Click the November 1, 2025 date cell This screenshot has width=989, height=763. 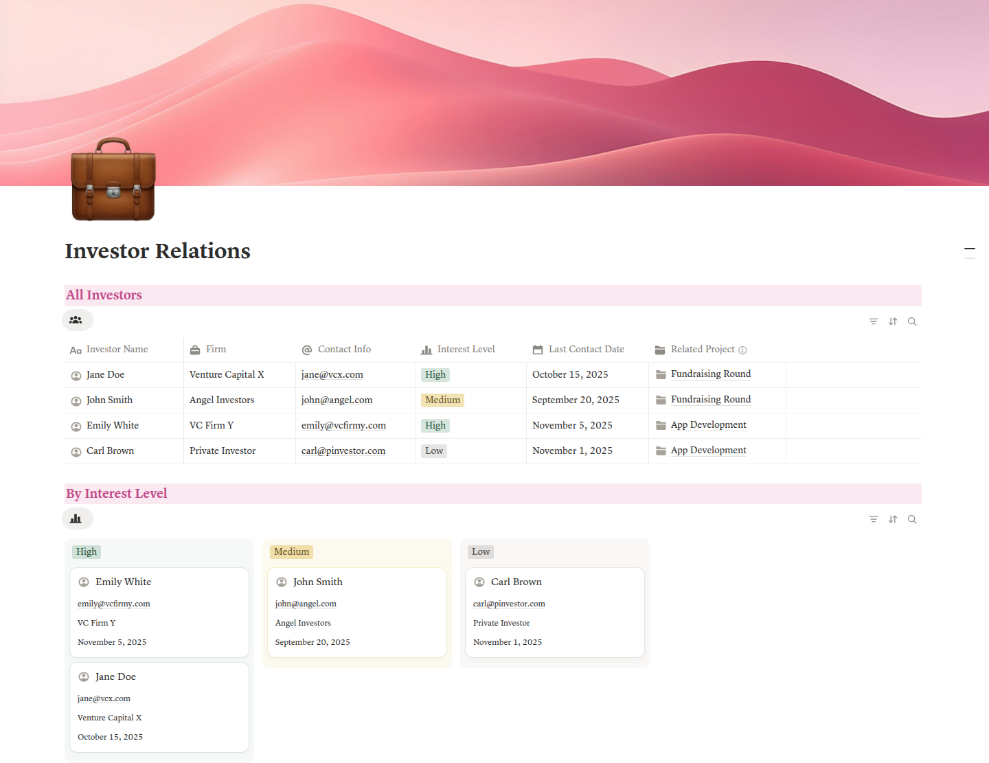588,451
